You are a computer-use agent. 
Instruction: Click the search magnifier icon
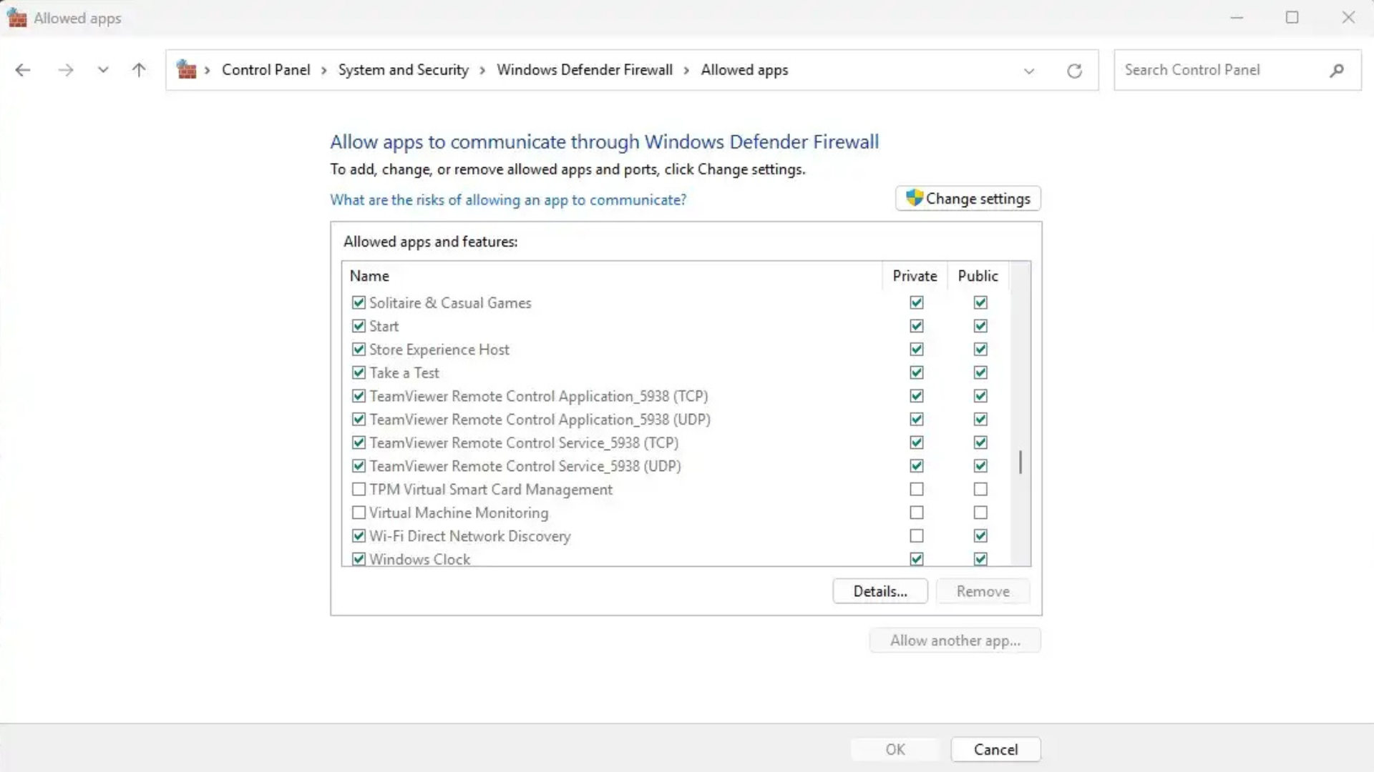(1337, 70)
